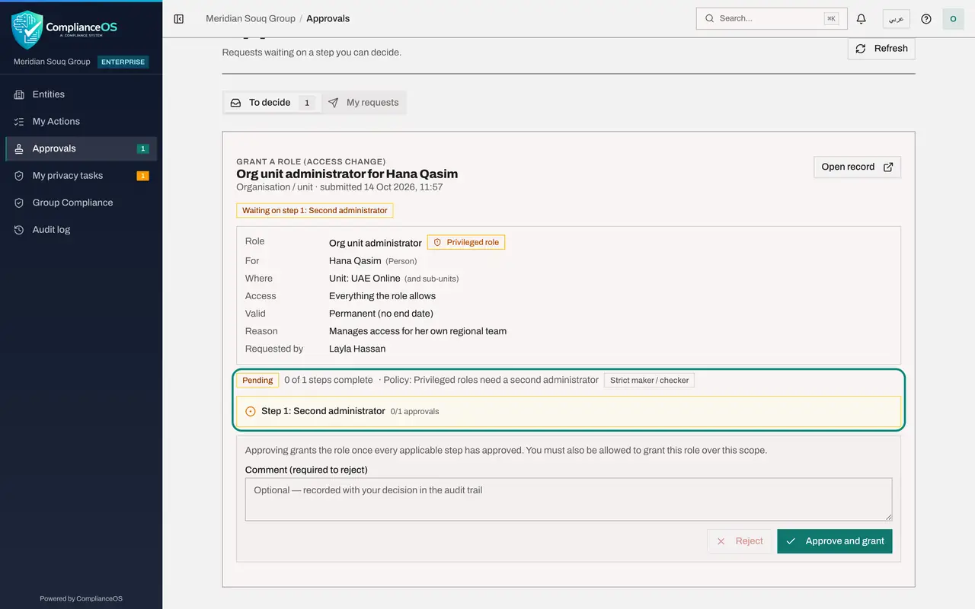Click the Pending status badge
This screenshot has width=975, height=609.
[257, 380]
